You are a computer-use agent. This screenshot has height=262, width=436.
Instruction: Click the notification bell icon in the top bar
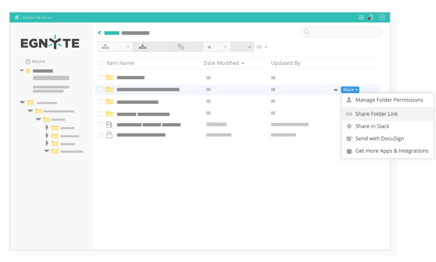coord(371,18)
